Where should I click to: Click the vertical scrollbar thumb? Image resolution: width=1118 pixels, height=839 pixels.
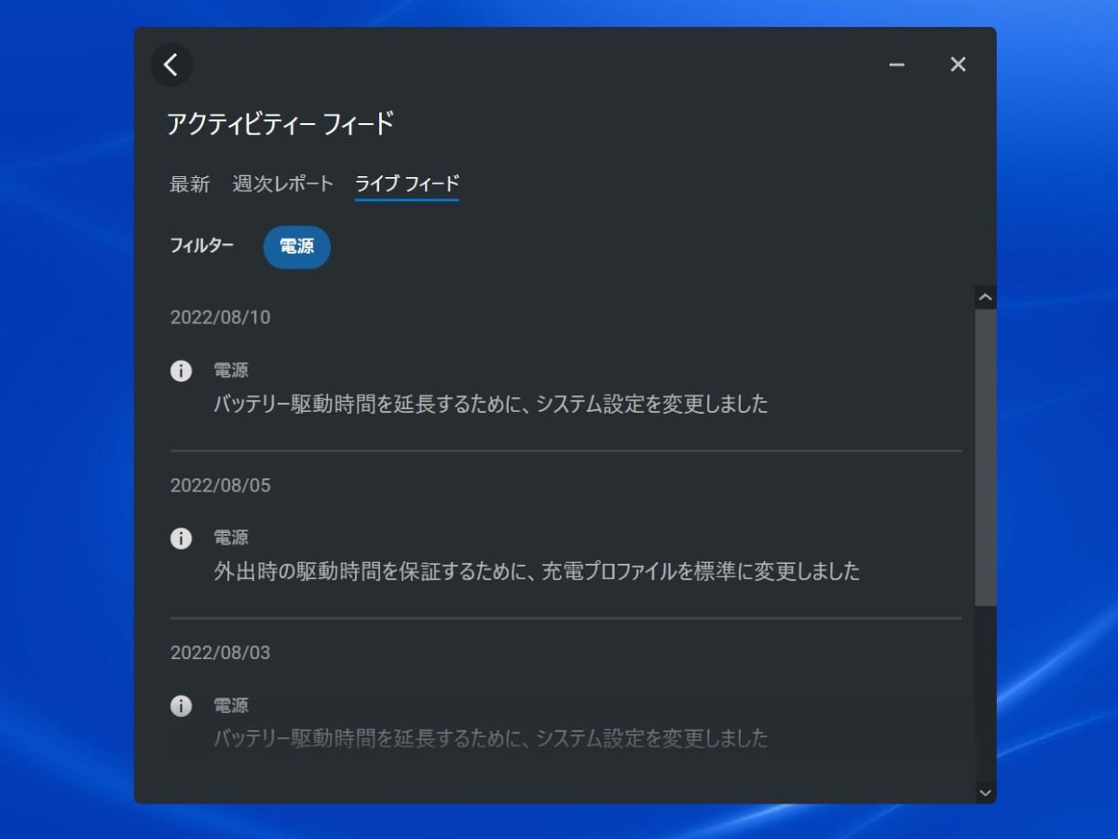click(x=986, y=458)
